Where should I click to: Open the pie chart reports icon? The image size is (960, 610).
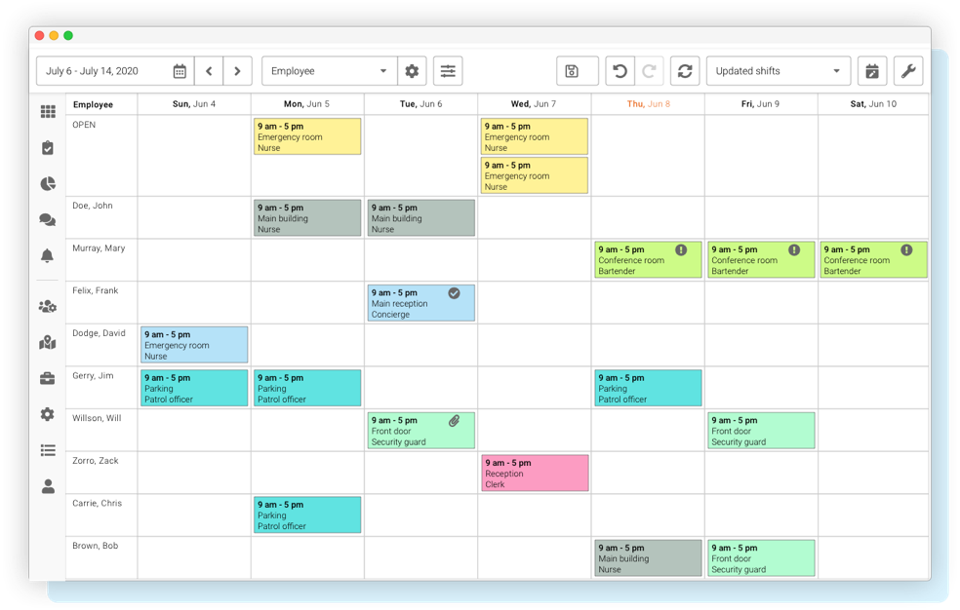point(48,184)
